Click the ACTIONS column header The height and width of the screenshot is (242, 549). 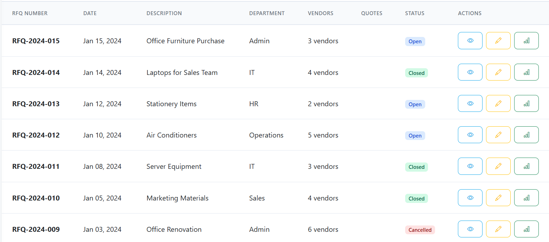click(470, 13)
